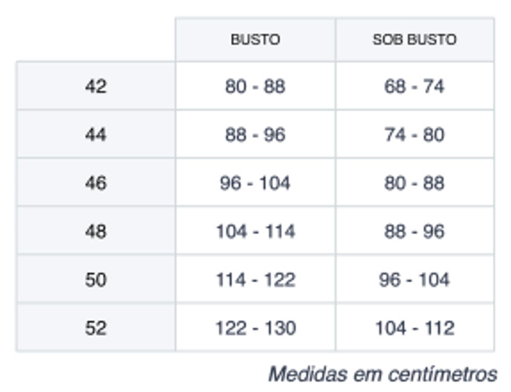Select size 42 row header
511x392 pixels.
tap(96, 86)
